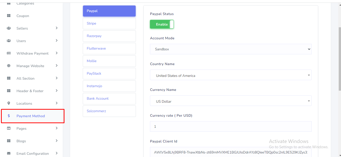341x157 pixels.
Task: Click the Payment Method dollar icon
Action: [x=9, y=116]
